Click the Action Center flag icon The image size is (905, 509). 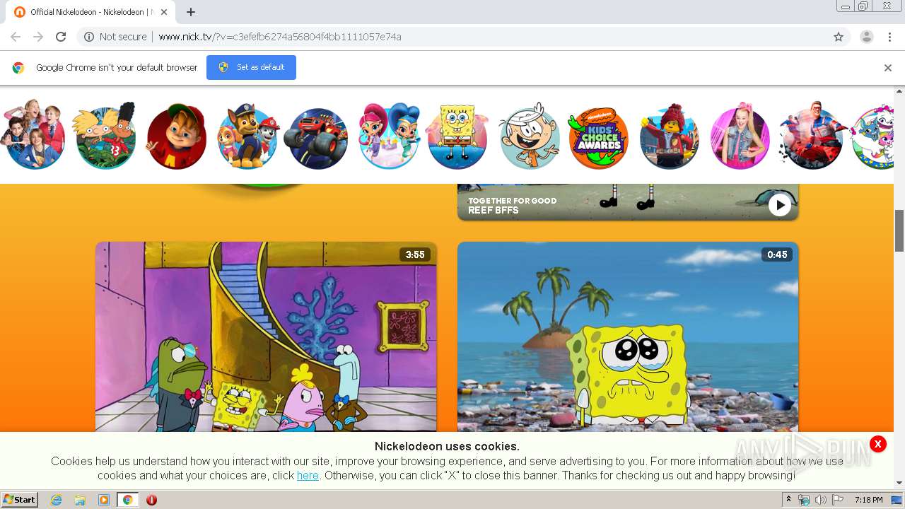(838, 500)
